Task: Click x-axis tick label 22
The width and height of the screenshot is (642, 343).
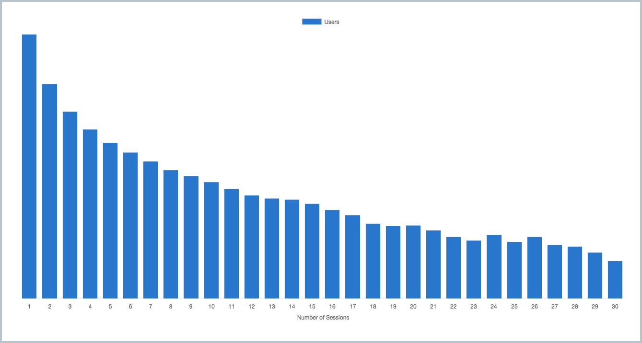Action: pyautogui.click(x=454, y=306)
